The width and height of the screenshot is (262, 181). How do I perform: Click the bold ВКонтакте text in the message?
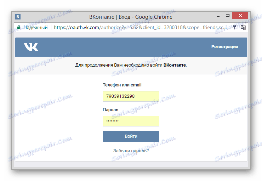[175, 65]
